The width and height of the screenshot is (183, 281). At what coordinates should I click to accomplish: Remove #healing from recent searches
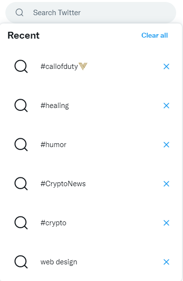pos(166,106)
